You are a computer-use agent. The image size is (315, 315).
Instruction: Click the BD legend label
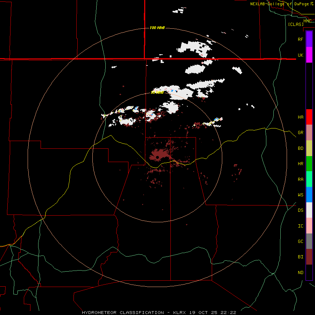(300, 148)
